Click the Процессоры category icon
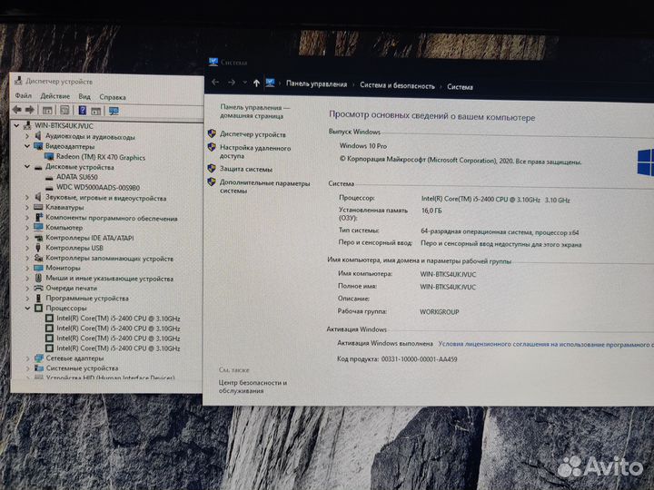The width and height of the screenshot is (654, 490). pyautogui.click(x=38, y=309)
